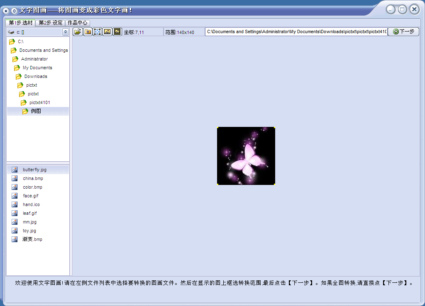Select the 例图 folder
This screenshot has height=306, width=425.
pyautogui.click(x=36, y=111)
